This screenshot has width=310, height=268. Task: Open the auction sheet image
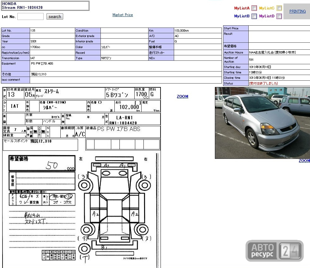(82, 178)
